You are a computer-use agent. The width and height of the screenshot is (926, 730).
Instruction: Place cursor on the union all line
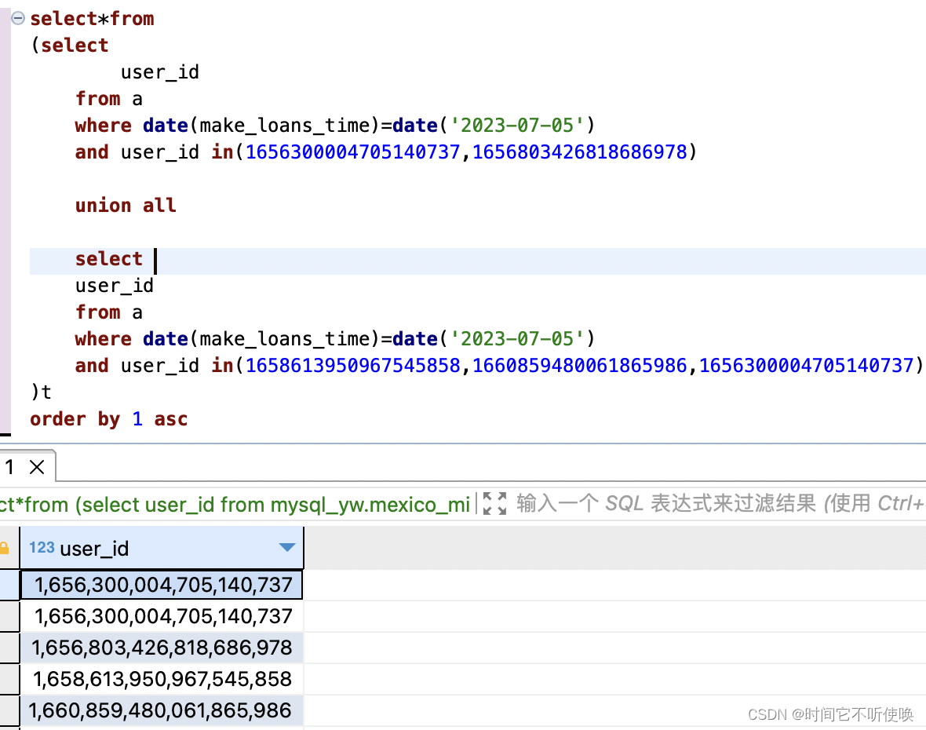(126, 205)
